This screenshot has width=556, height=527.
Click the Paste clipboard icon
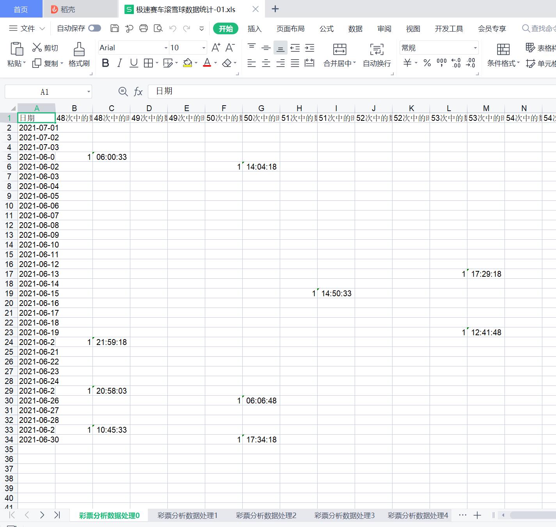[16, 49]
